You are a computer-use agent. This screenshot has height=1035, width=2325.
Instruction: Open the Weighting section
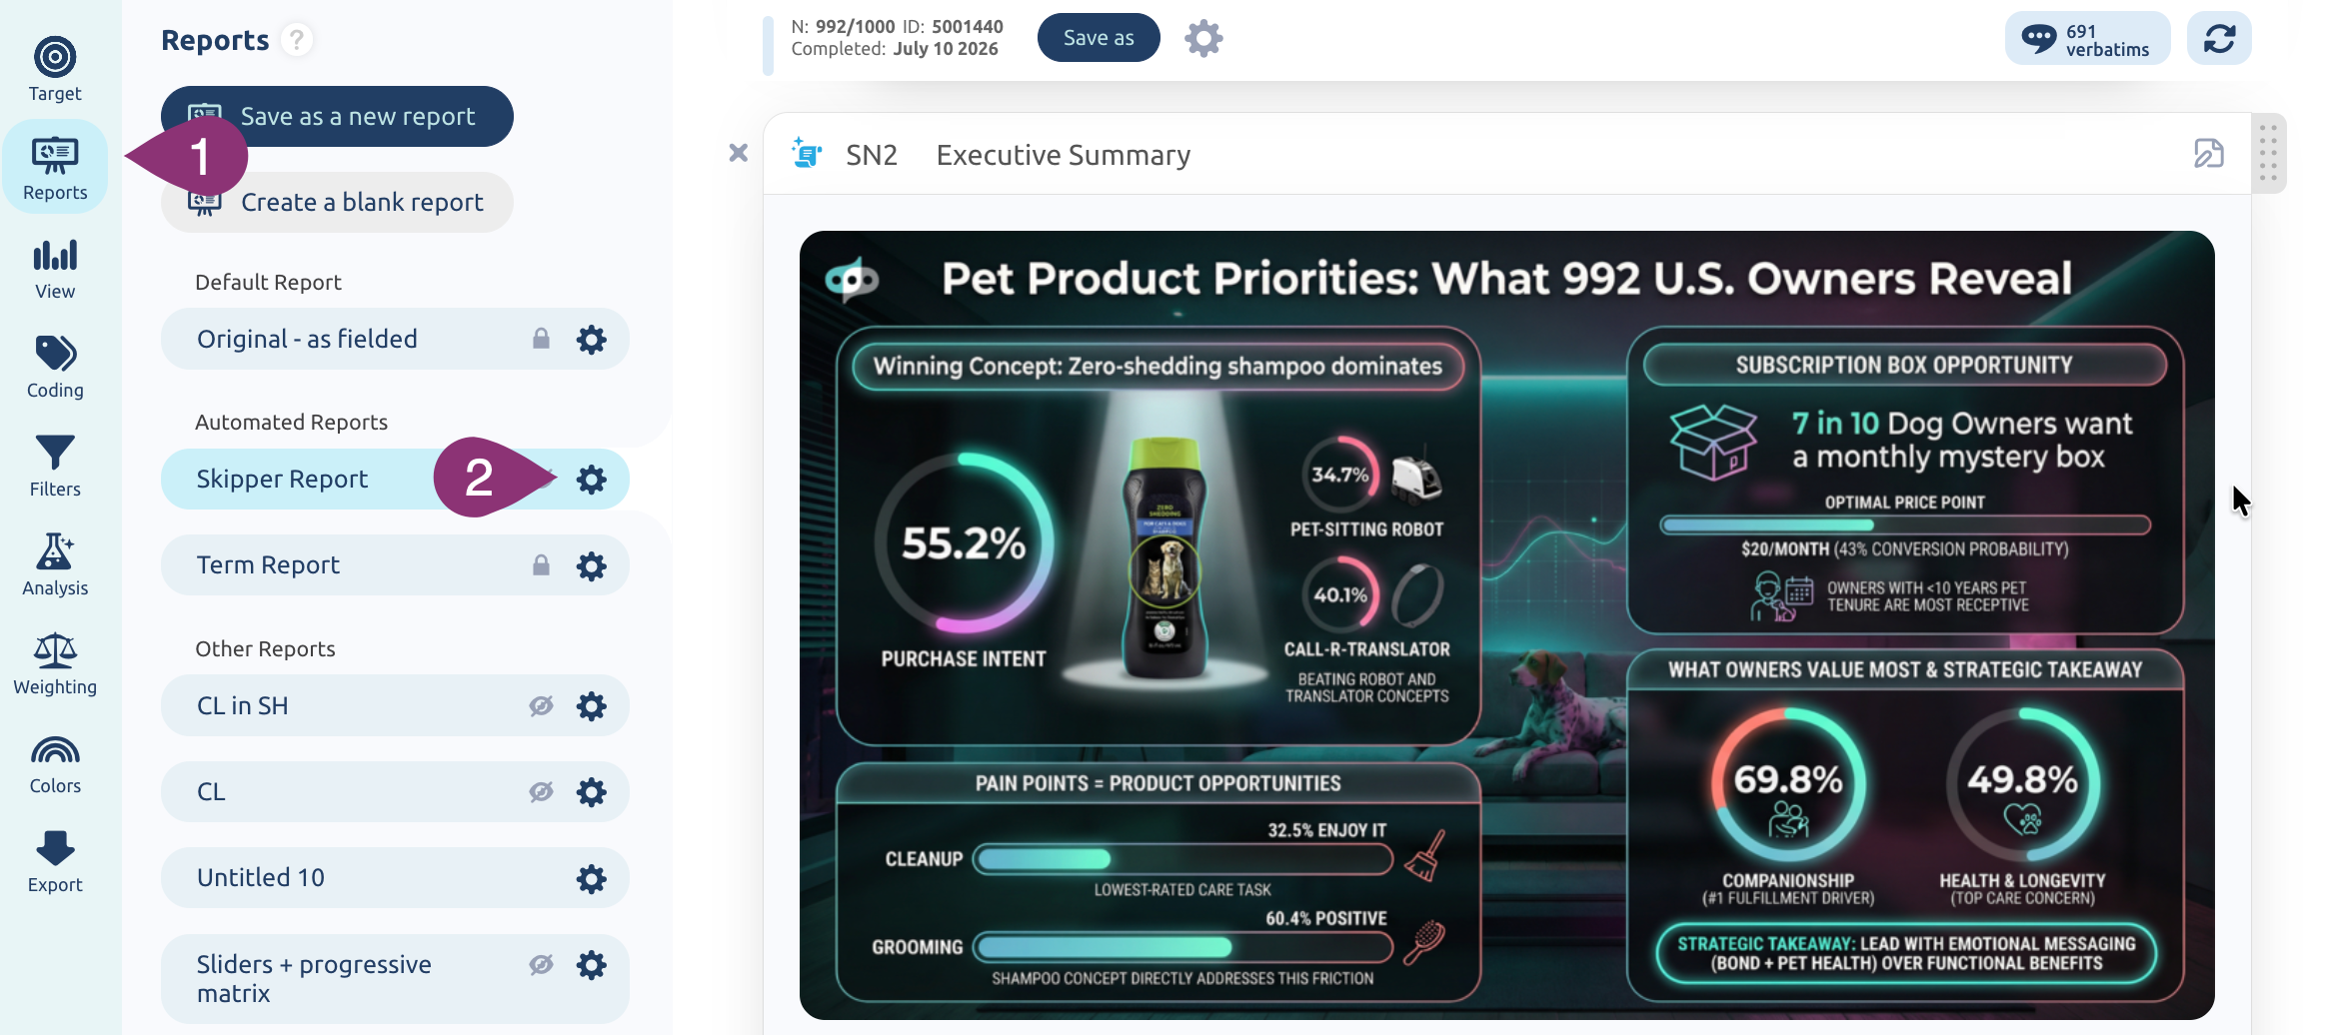point(55,664)
